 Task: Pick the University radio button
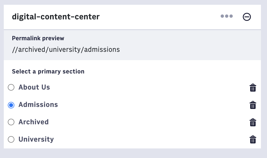point(11,139)
